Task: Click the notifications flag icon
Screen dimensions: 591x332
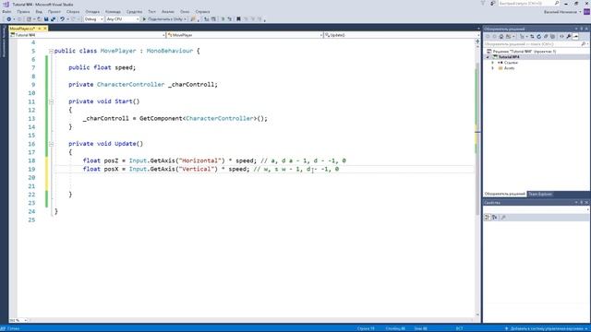Action: point(483,4)
